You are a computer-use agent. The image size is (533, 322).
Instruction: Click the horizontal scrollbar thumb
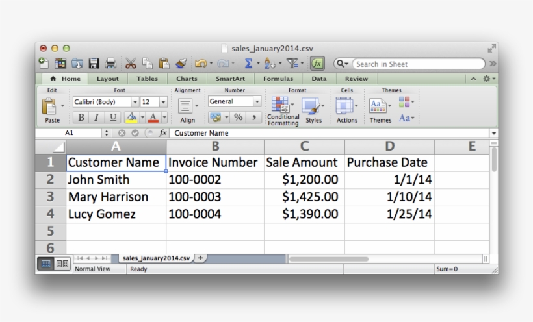[329, 259]
